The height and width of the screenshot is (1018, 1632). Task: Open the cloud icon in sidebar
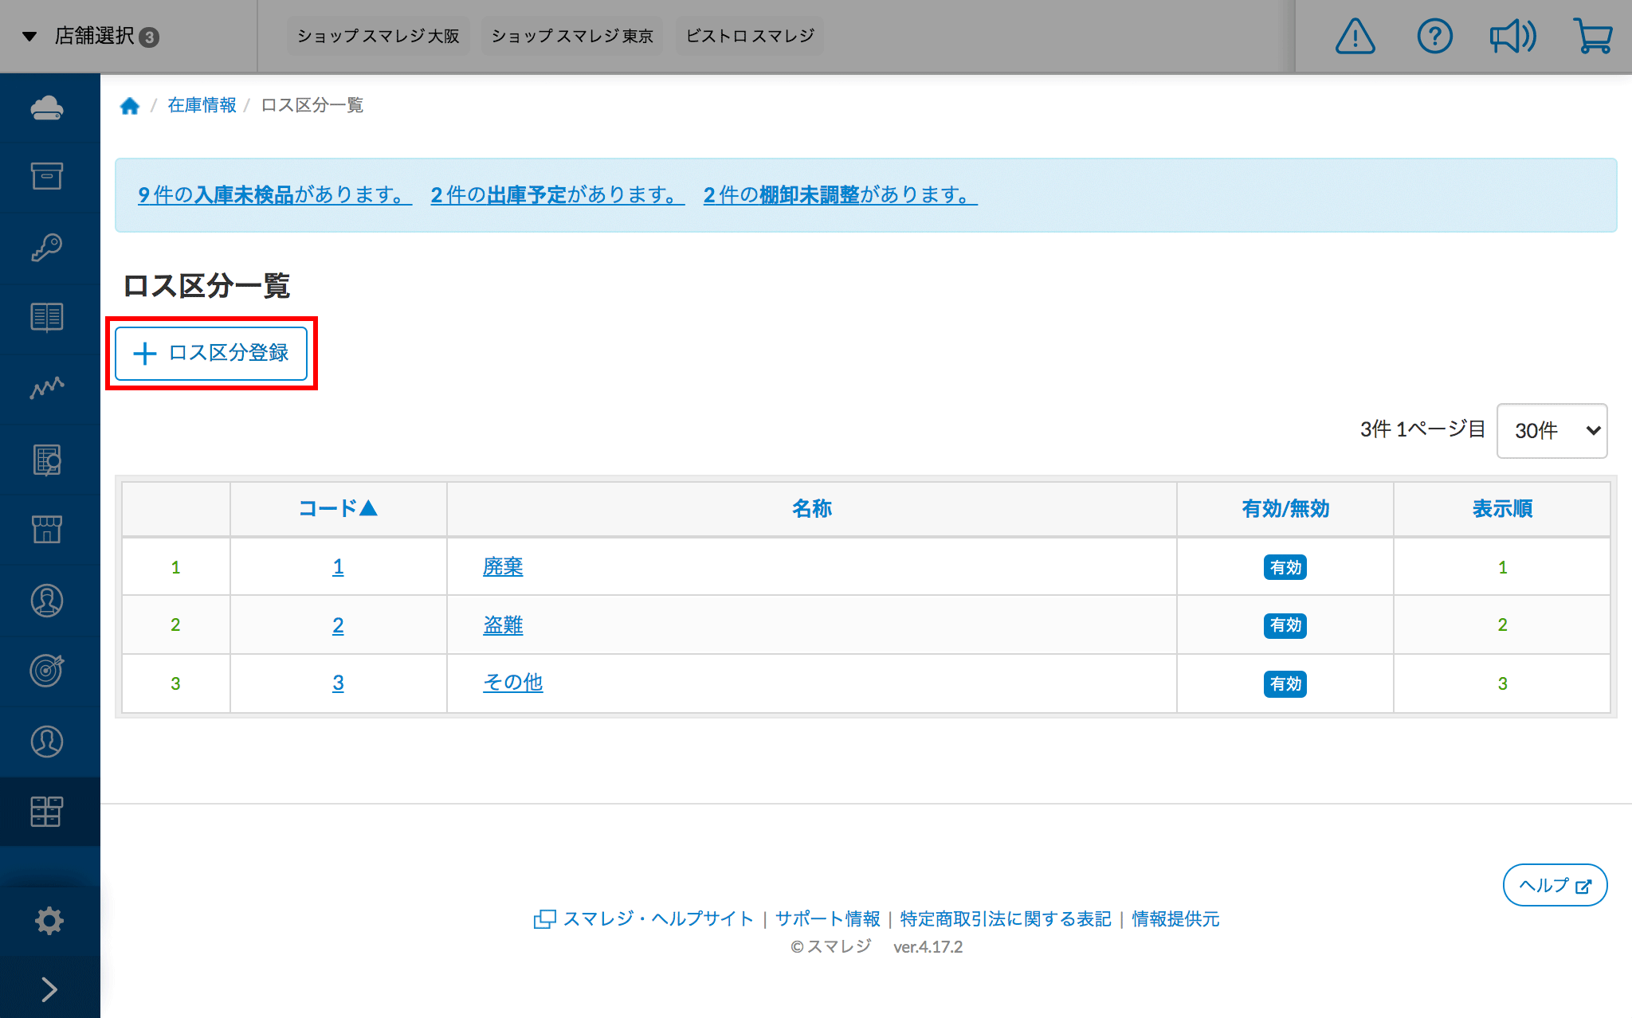47,108
